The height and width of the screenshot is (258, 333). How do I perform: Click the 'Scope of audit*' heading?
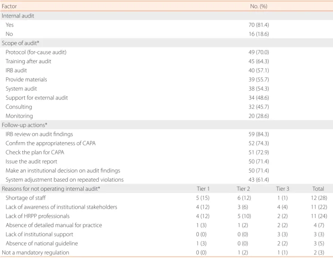(x=20, y=43)
